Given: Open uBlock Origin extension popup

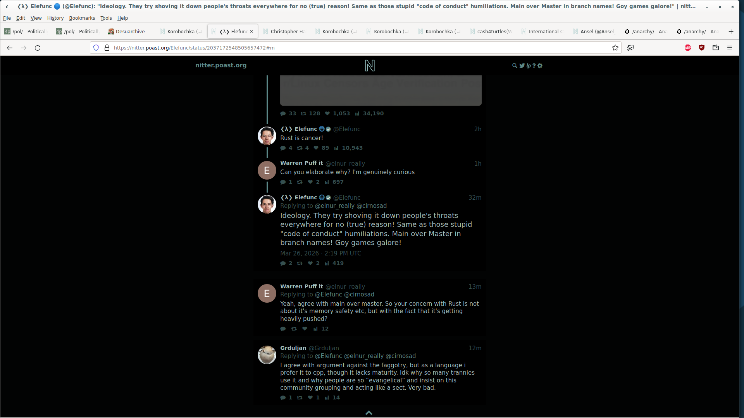Looking at the screenshot, I should [x=702, y=48].
